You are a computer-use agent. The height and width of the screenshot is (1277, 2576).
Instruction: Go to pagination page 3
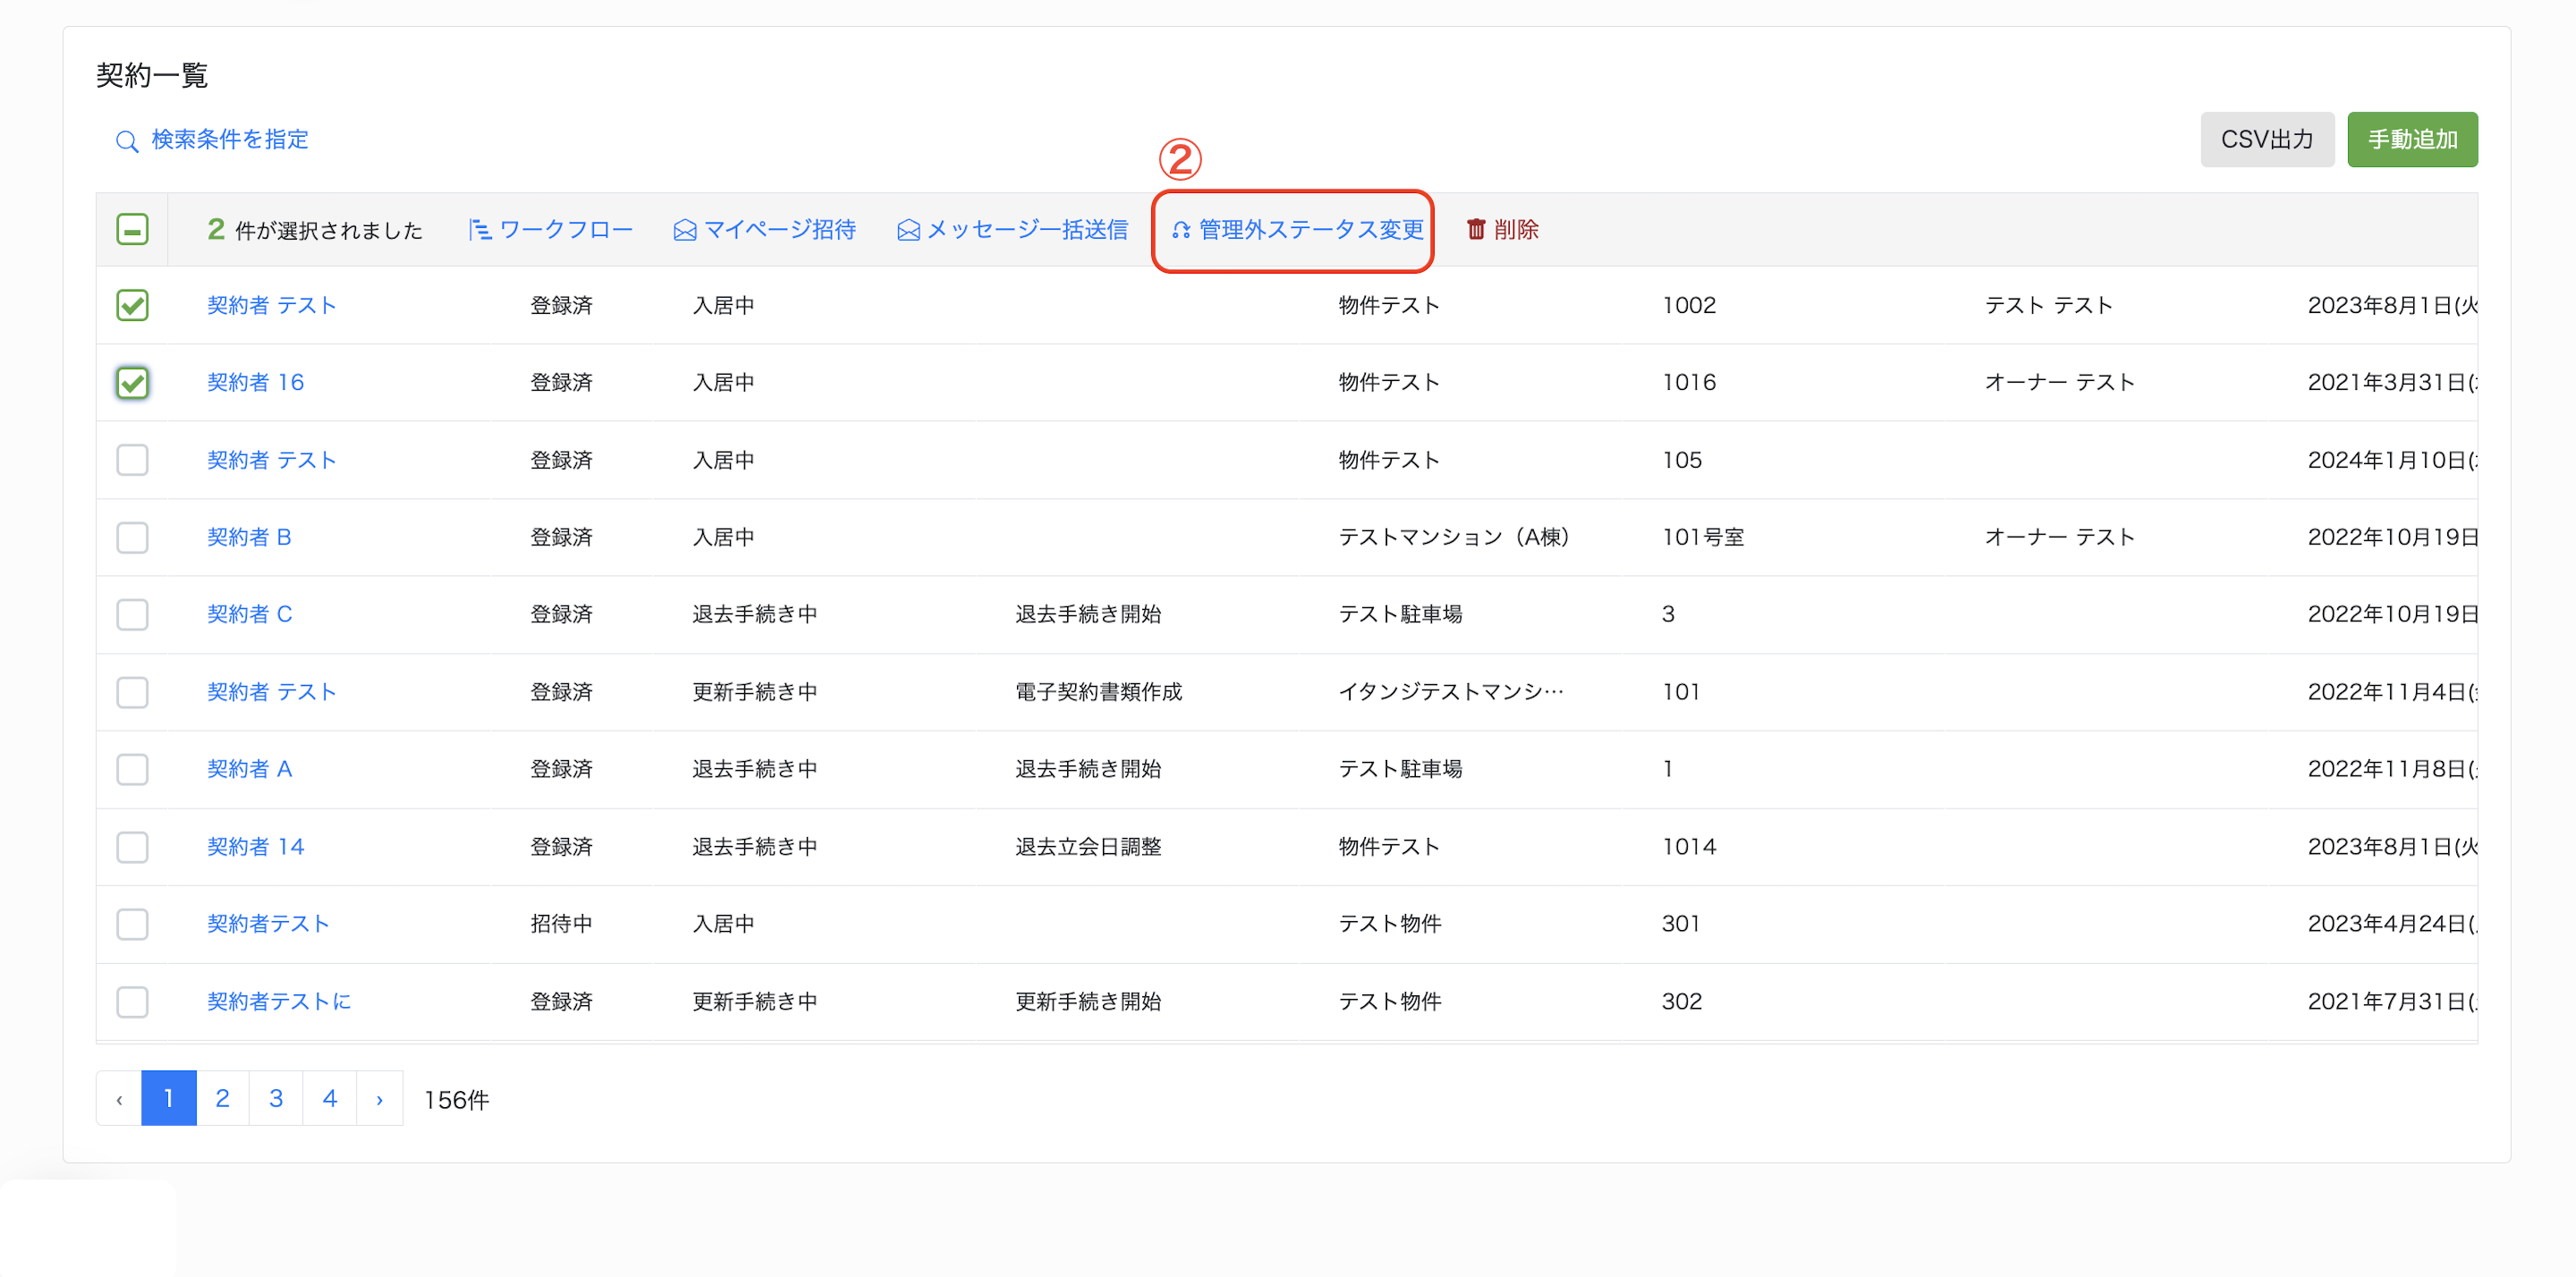[276, 1099]
